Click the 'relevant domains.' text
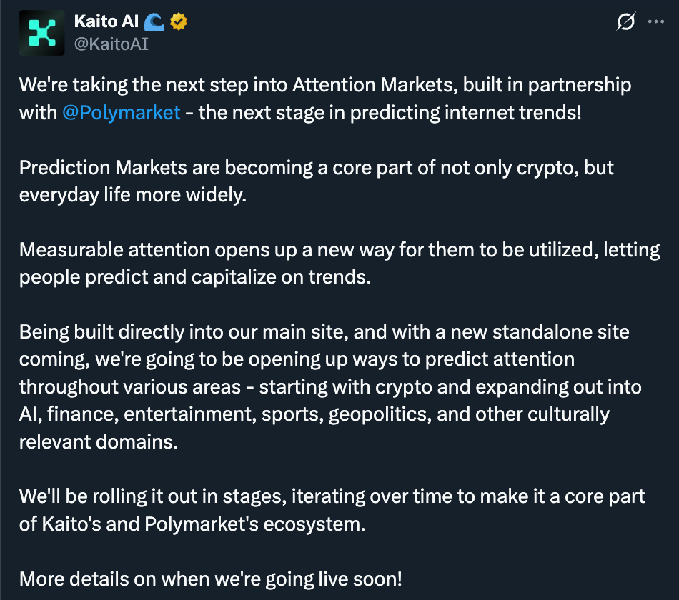The image size is (679, 600). (x=98, y=441)
